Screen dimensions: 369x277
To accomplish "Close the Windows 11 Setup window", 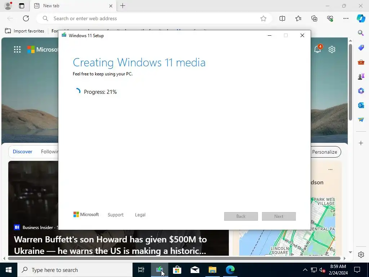I will tap(302, 36).
